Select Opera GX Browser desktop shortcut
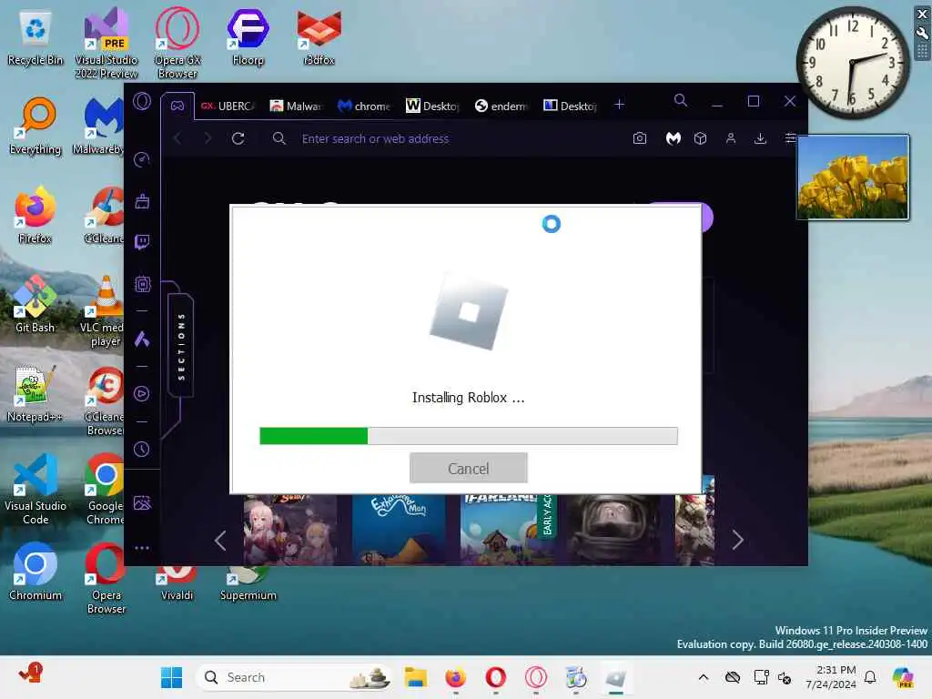932x699 pixels. tap(177, 43)
